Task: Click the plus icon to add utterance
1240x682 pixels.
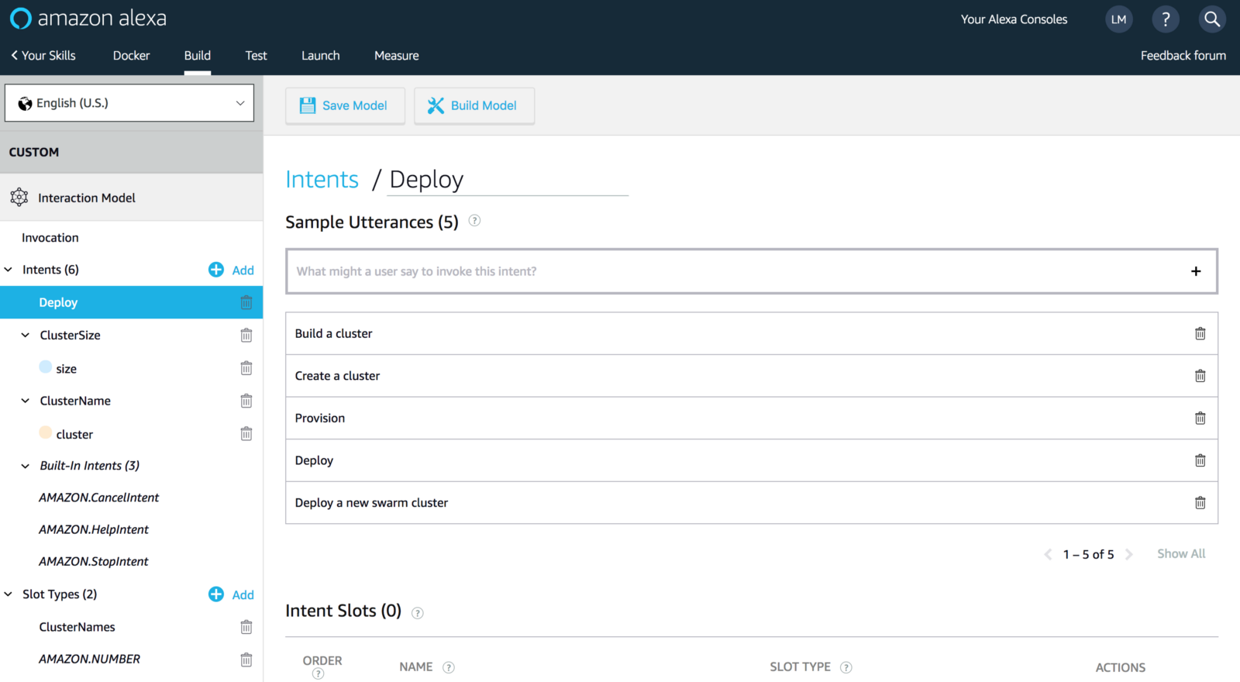Action: tap(1196, 271)
